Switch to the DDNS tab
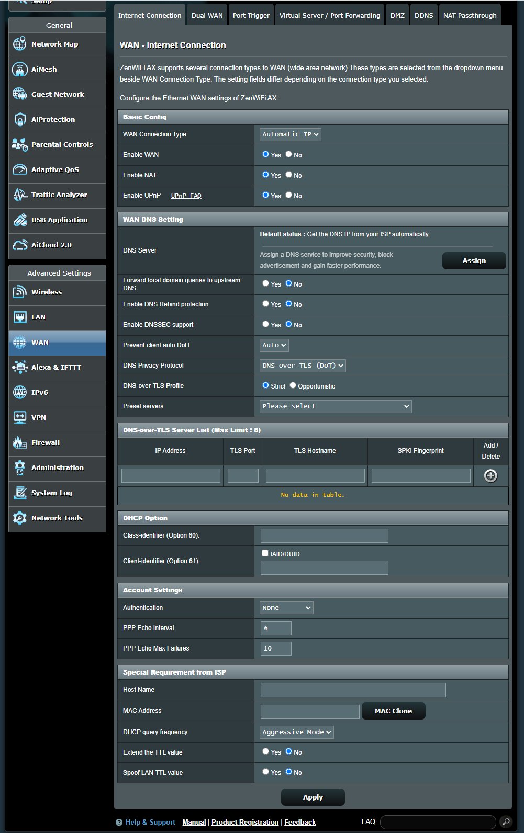This screenshot has height=833, width=524. 424,15
